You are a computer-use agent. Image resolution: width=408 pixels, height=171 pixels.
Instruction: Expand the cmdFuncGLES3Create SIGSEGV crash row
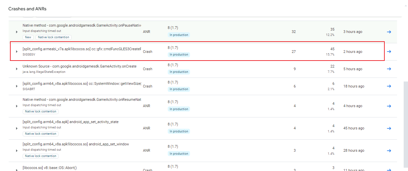[x=17, y=52]
